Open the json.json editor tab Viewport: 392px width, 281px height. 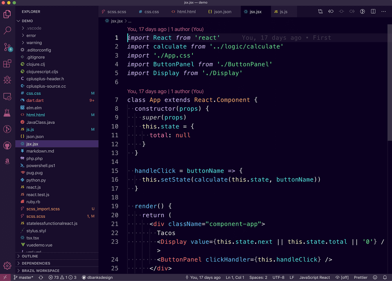click(221, 12)
